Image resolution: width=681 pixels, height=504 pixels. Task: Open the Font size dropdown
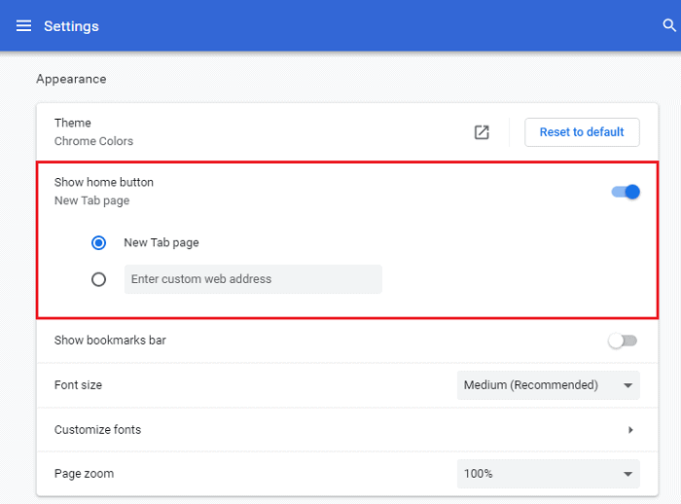coord(548,385)
